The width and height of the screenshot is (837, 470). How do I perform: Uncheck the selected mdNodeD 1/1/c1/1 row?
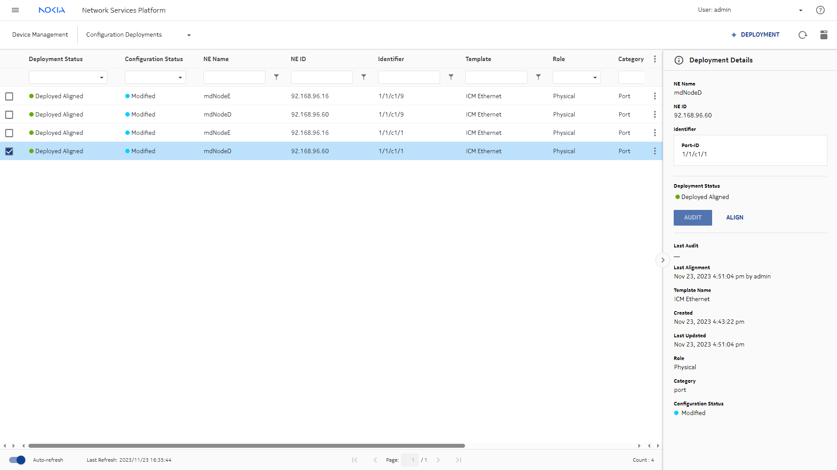point(9,151)
